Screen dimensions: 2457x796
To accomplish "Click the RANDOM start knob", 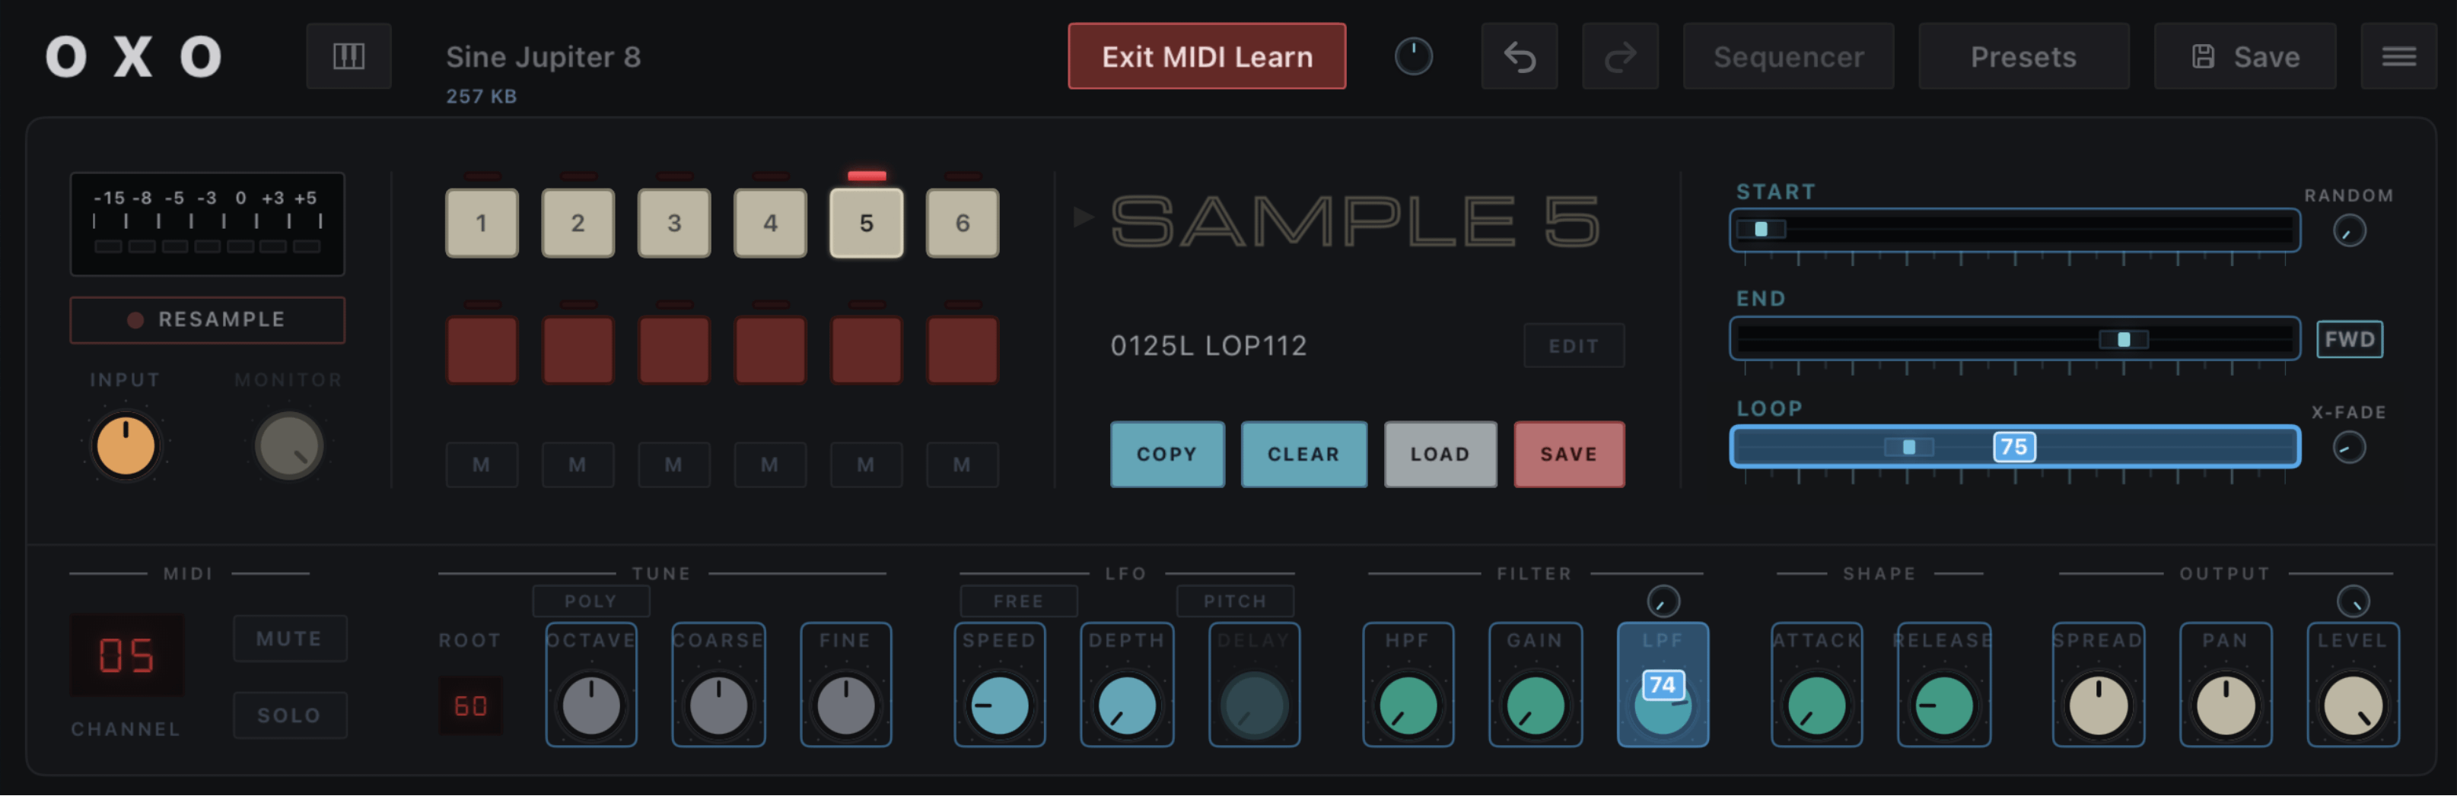I will click(2348, 230).
